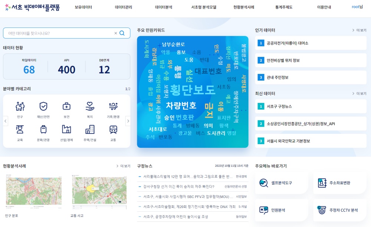
Task: Open the 서초미술협회 정기전시회 news headline
Action: tap(189, 207)
